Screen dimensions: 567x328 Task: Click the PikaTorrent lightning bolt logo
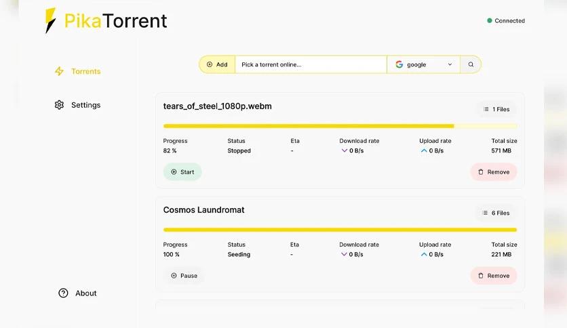click(x=50, y=20)
